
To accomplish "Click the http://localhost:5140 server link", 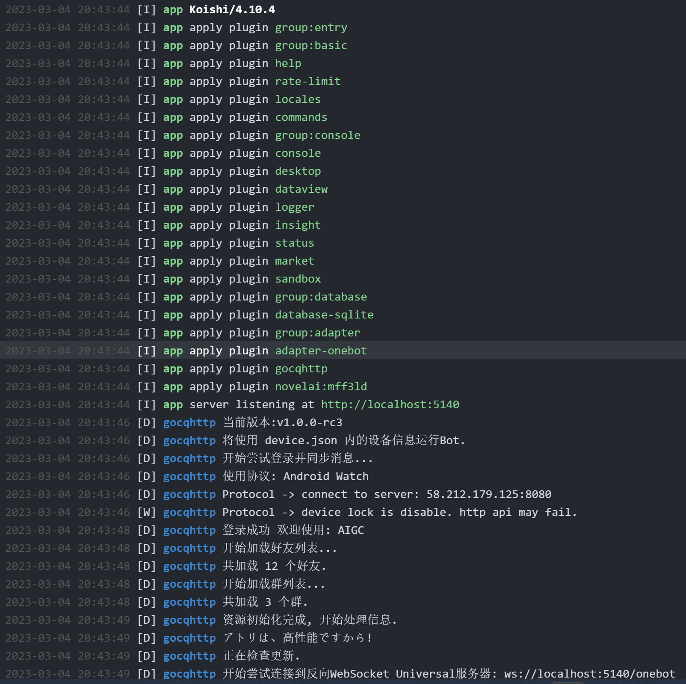I will coord(390,404).
